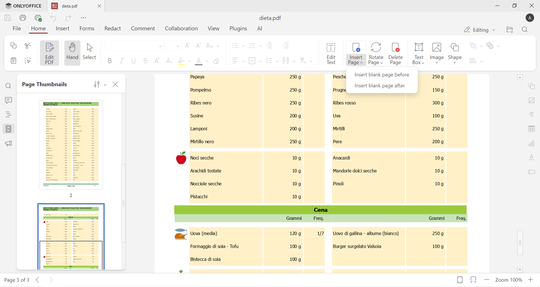Open Image settings in the right sidebar
540x287 pixels.
pos(532,100)
